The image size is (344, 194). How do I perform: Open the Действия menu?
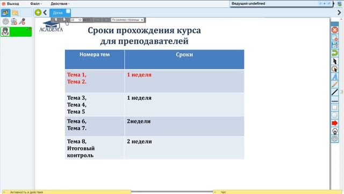(60, 4)
